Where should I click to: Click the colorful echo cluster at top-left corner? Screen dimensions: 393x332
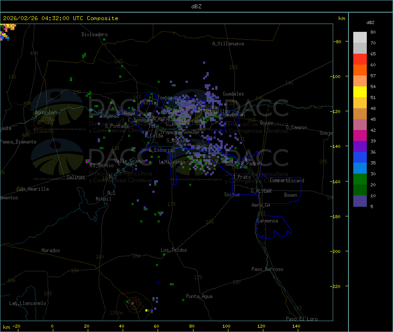[7, 31]
